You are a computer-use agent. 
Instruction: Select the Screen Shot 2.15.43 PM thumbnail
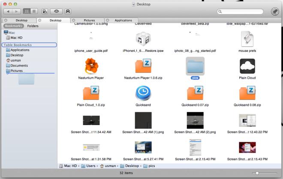[x=247, y=147]
